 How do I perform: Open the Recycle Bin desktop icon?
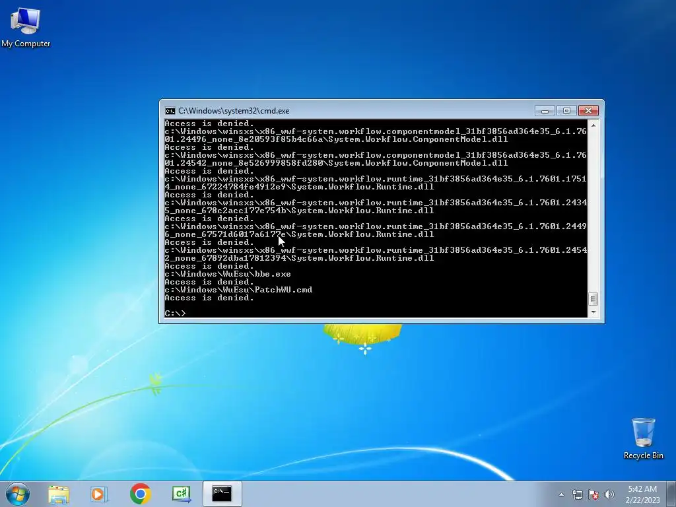click(x=643, y=438)
